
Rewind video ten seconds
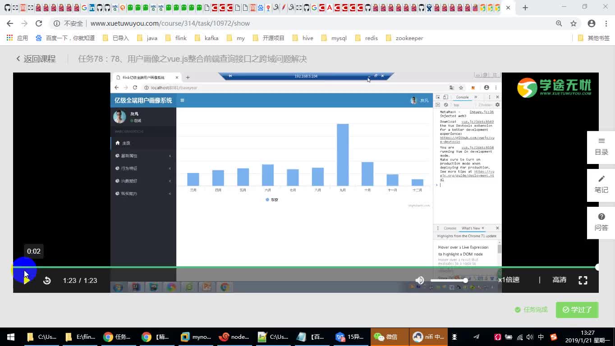coord(47,280)
